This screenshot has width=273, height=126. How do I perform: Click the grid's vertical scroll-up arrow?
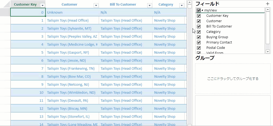coord(189,2)
